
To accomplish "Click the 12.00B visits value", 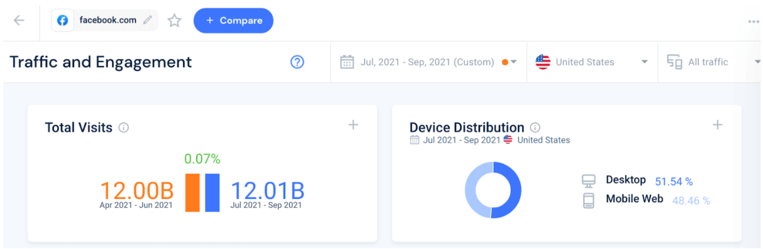I will click(136, 191).
